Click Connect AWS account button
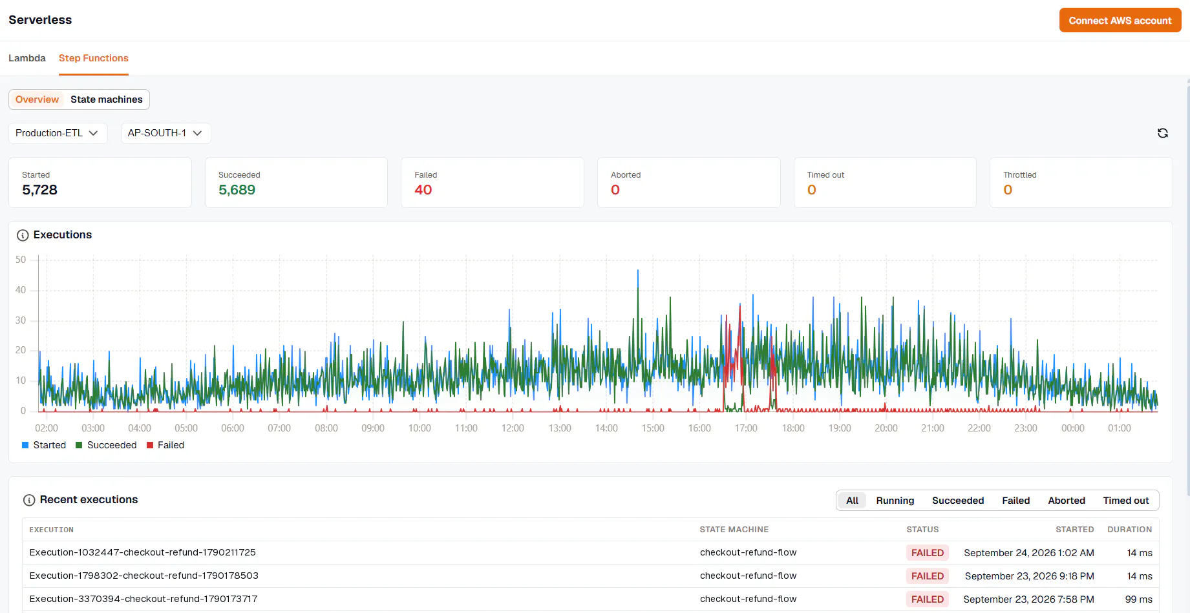The width and height of the screenshot is (1190, 613). tap(1120, 20)
